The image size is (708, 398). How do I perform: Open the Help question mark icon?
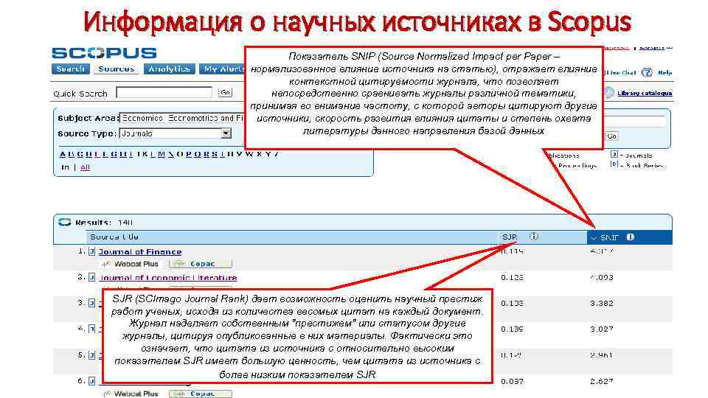pyautogui.click(x=647, y=73)
